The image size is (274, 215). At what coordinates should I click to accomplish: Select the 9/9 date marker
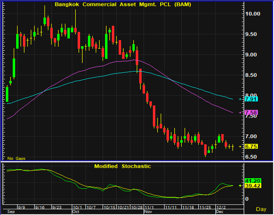22,207
